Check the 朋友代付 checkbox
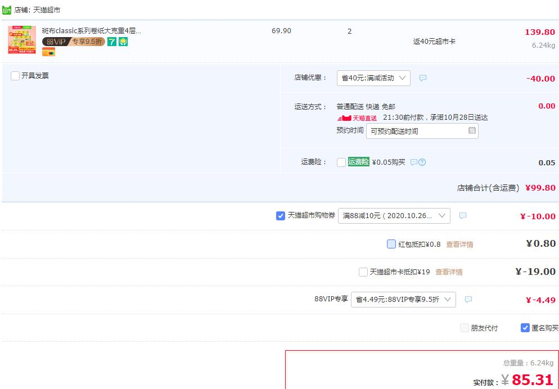This screenshot has width=559, height=389. click(464, 328)
